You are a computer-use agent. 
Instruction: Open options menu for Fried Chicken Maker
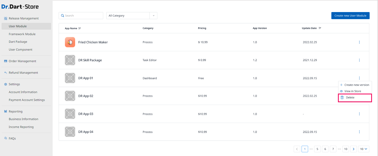(359, 42)
